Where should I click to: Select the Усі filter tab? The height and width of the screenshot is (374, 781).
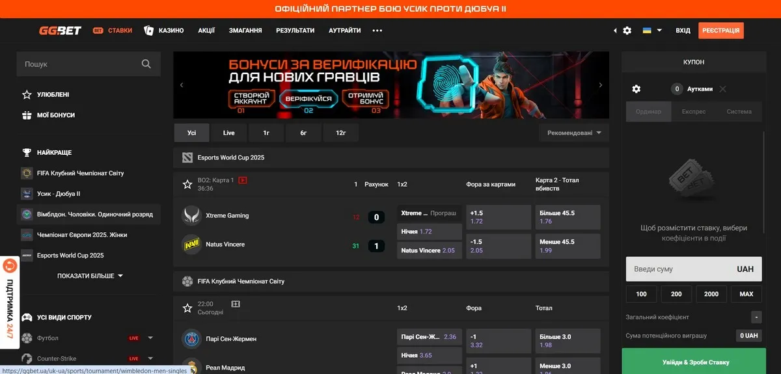click(192, 133)
